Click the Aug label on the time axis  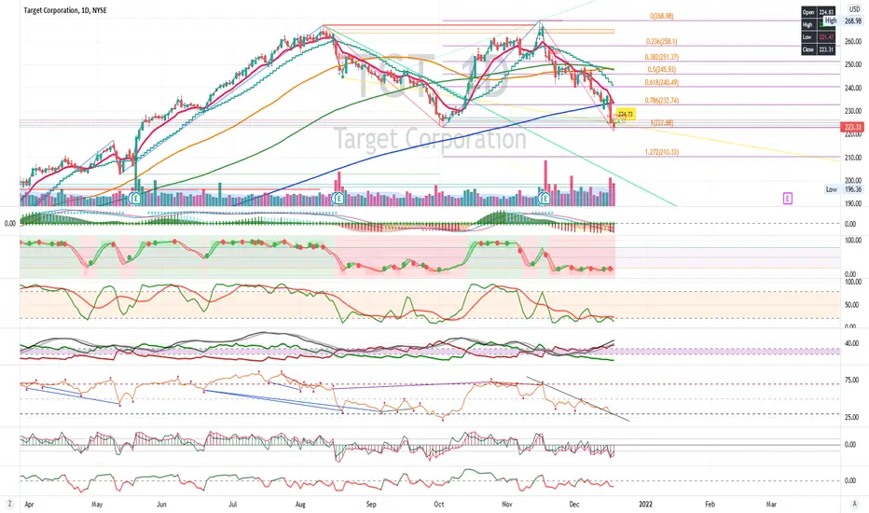(300, 505)
